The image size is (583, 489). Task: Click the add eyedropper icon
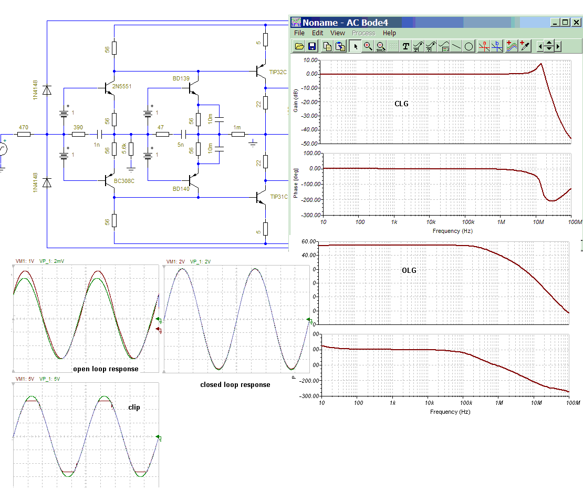(525, 46)
